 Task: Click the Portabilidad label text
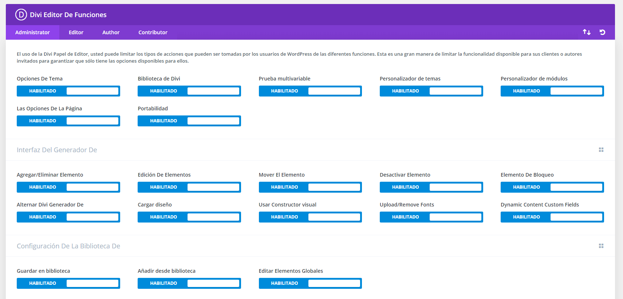click(x=153, y=109)
